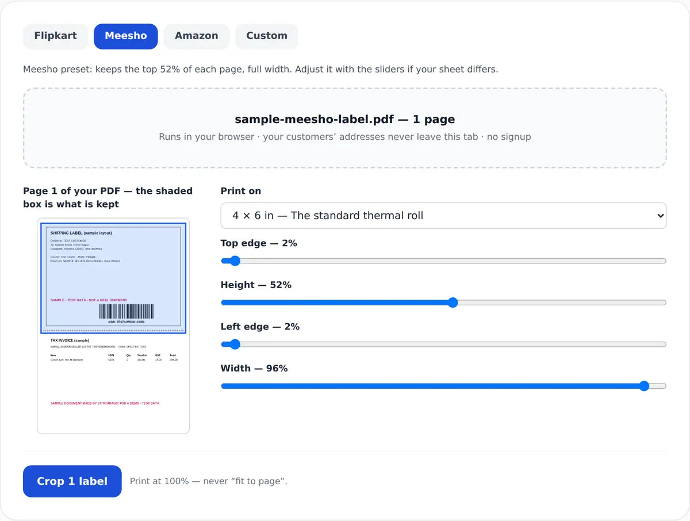
Task: Select the Flipkart preset tab
Action: tap(55, 36)
